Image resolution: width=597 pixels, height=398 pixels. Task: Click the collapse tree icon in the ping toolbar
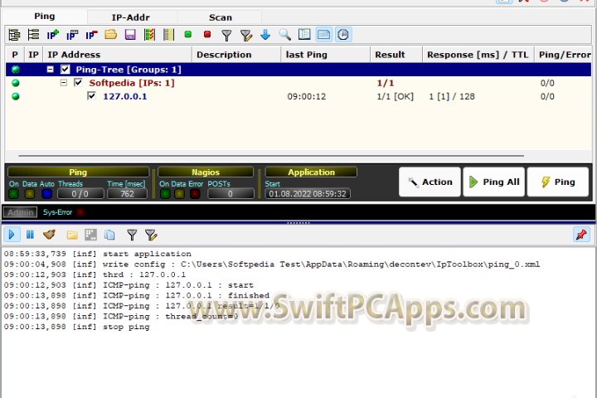33,35
